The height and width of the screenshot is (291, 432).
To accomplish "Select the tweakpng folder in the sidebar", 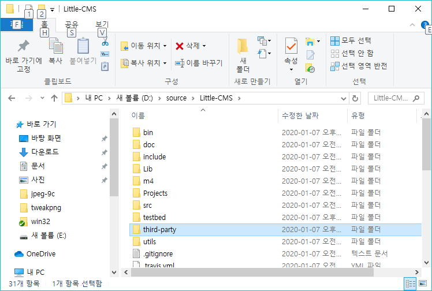I will pyautogui.click(x=40, y=208).
